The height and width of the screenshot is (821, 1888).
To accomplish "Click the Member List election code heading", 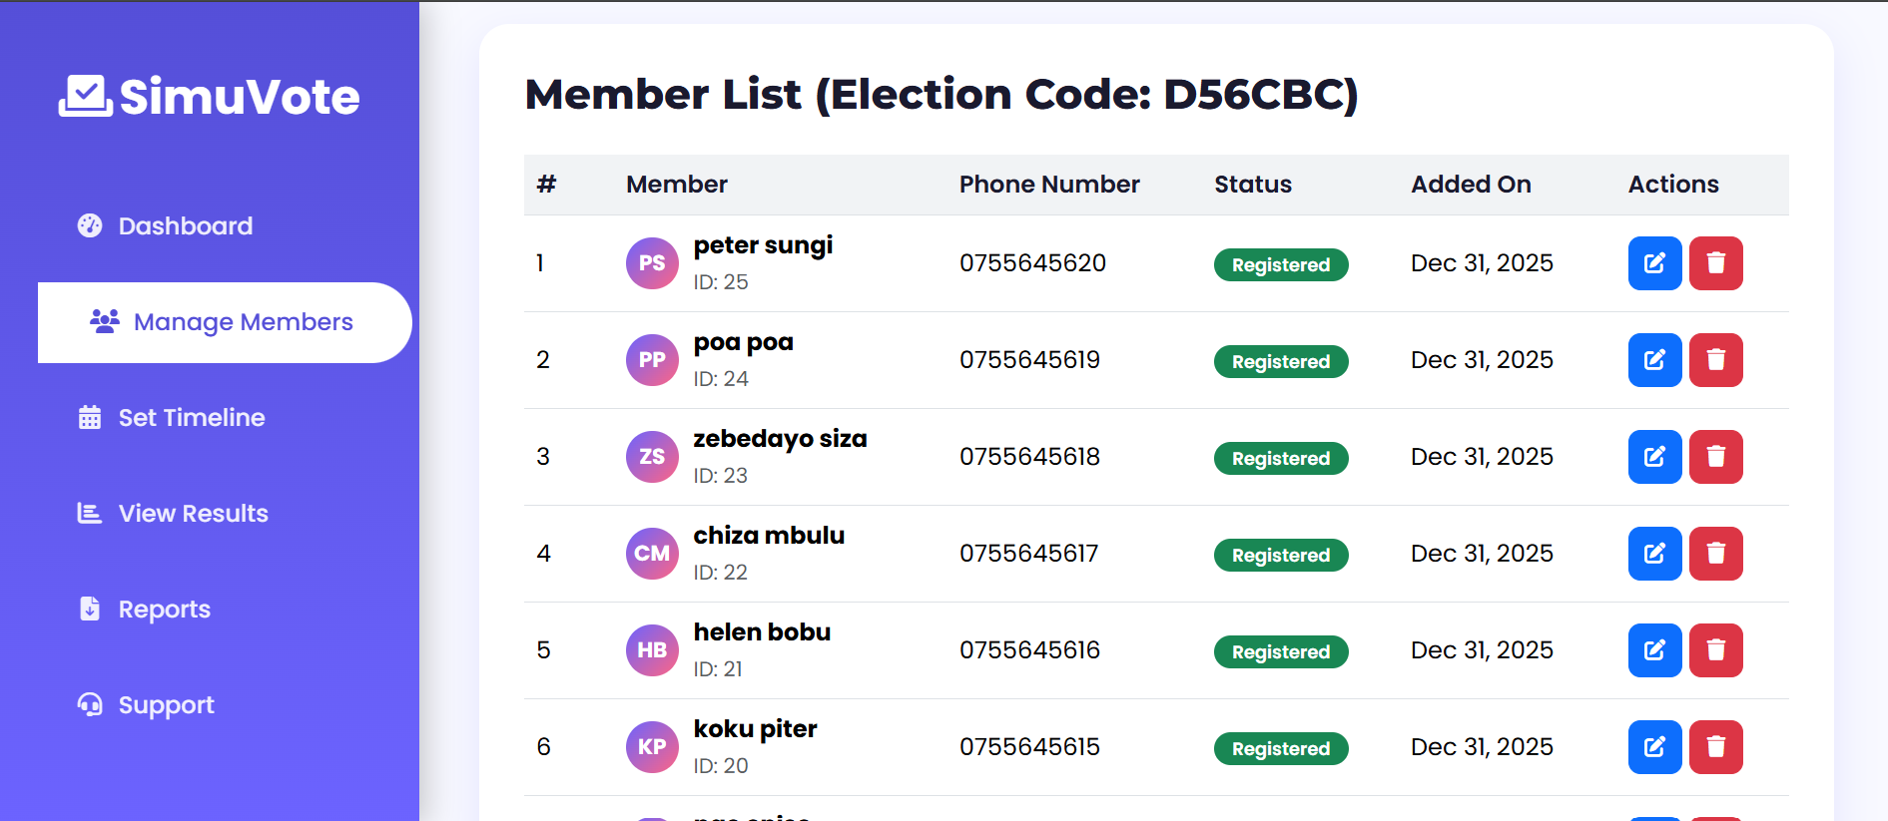I will point(943,95).
